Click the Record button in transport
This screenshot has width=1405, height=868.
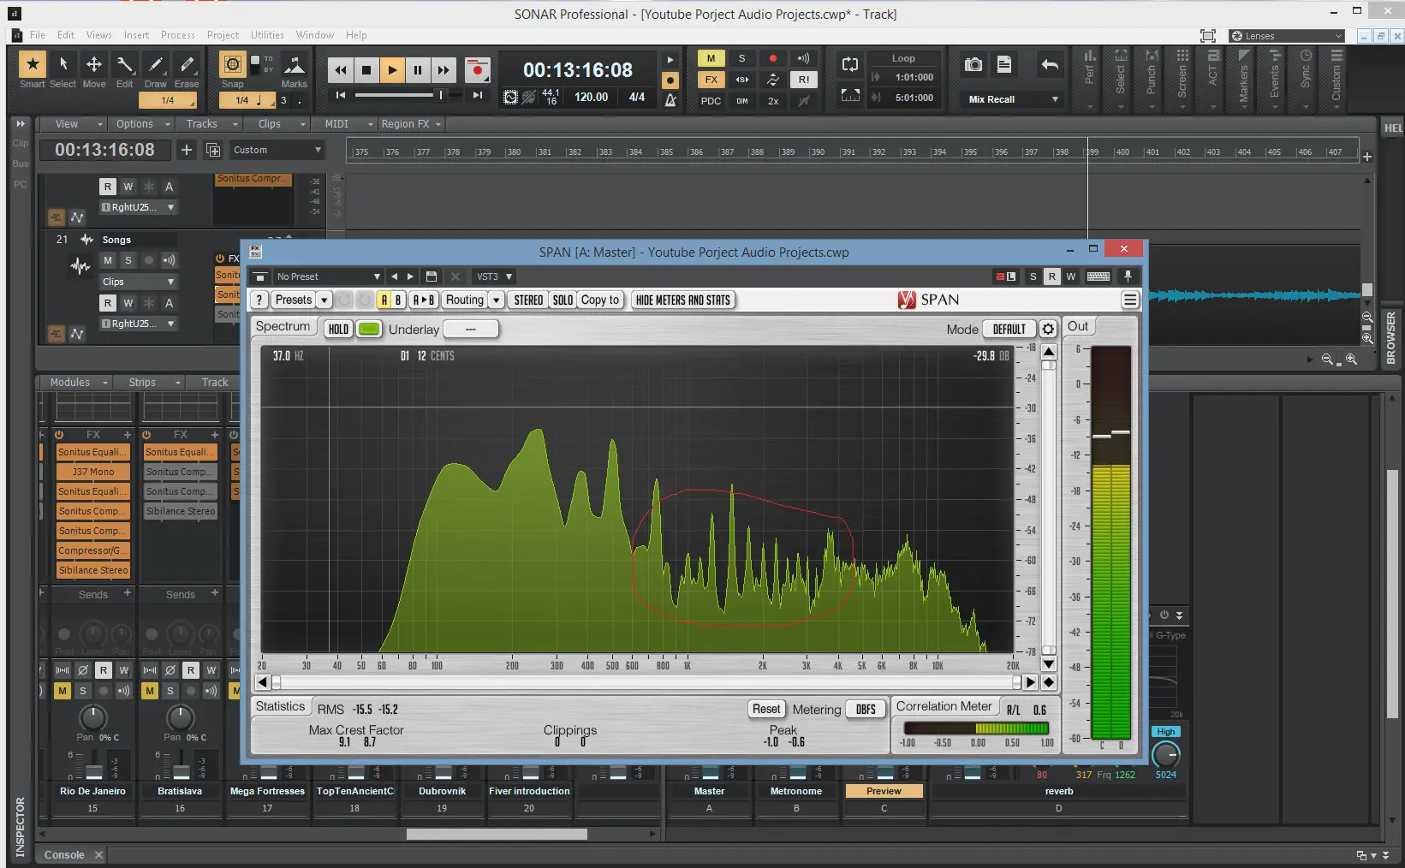(x=477, y=70)
